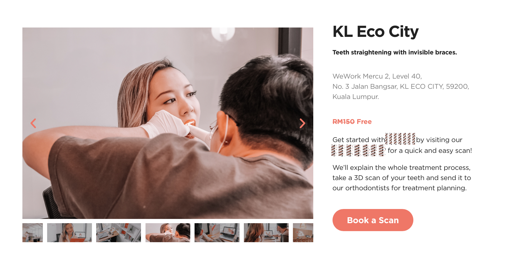Go to the previous photo in the carousel
The height and width of the screenshot is (266, 512).
point(33,123)
